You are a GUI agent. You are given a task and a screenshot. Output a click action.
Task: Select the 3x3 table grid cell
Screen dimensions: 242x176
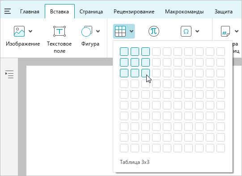click(145, 73)
